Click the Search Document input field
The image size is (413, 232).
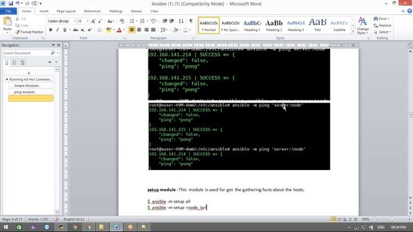pyautogui.click(x=26, y=53)
